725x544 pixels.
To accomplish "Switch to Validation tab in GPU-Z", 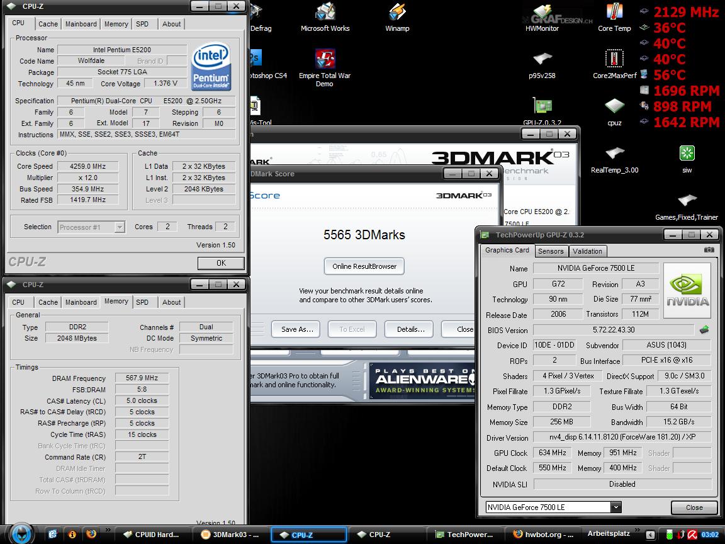I will tap(587, 251).
